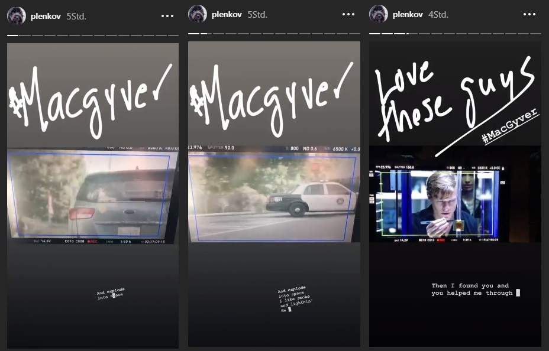The height and width of the screenshot is (351, 549).
Task: Click REC indicator on minivan monitor
Action: point(92,242)
